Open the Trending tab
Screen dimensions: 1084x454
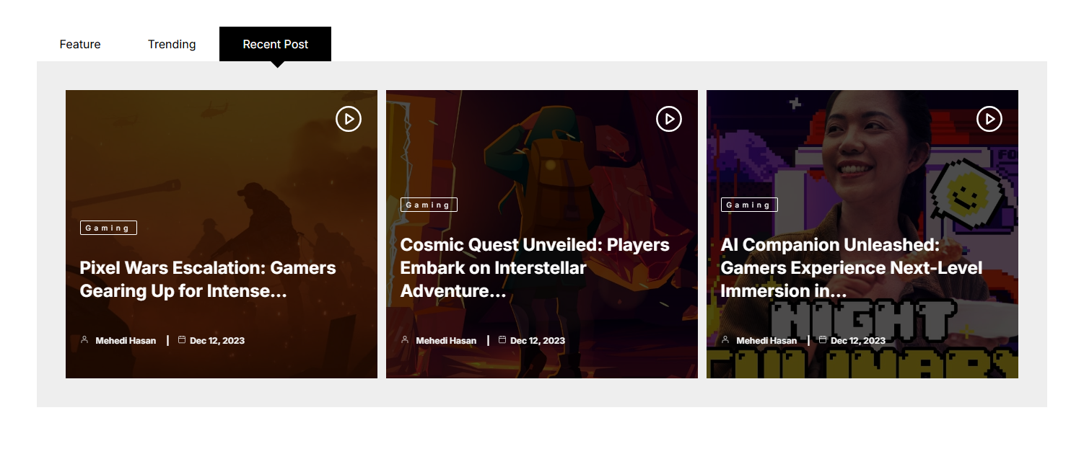pyautogui.click(x=172, y=45)
